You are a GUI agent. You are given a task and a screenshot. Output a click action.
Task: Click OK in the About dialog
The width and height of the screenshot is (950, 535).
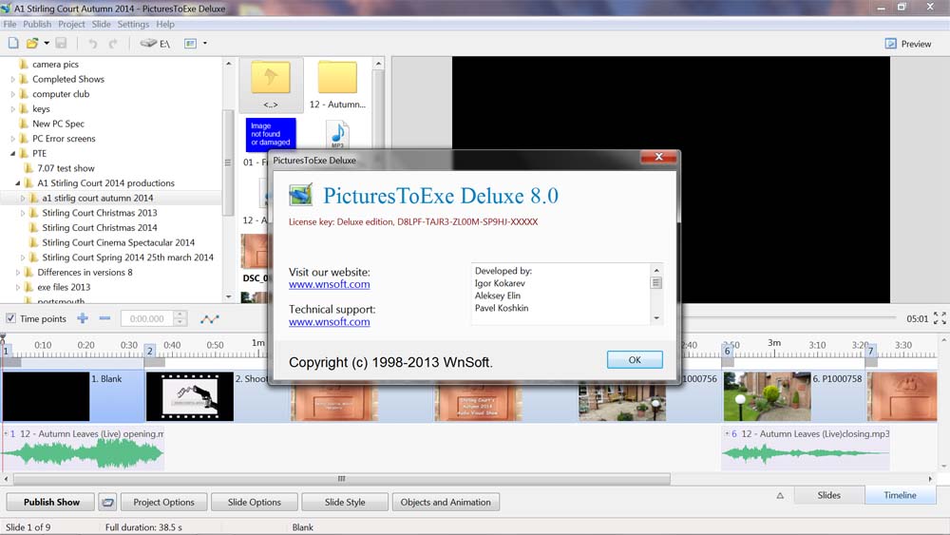point(635,360)
